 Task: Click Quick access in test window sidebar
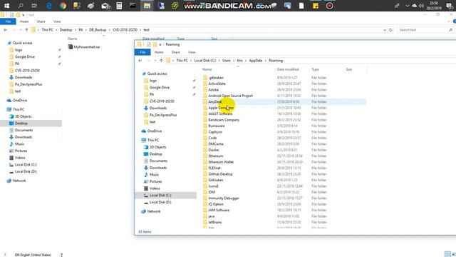tap(22, 43)
